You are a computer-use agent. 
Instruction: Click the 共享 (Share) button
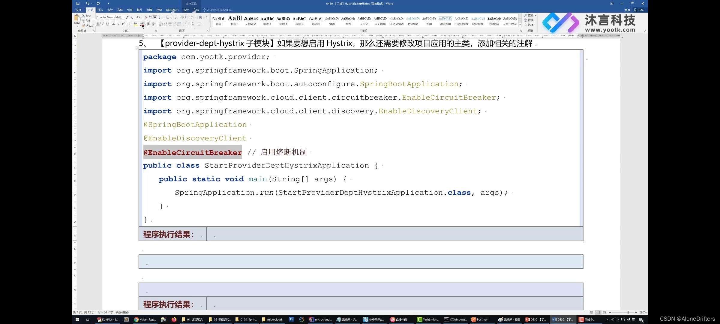click(x=639, y=10)
